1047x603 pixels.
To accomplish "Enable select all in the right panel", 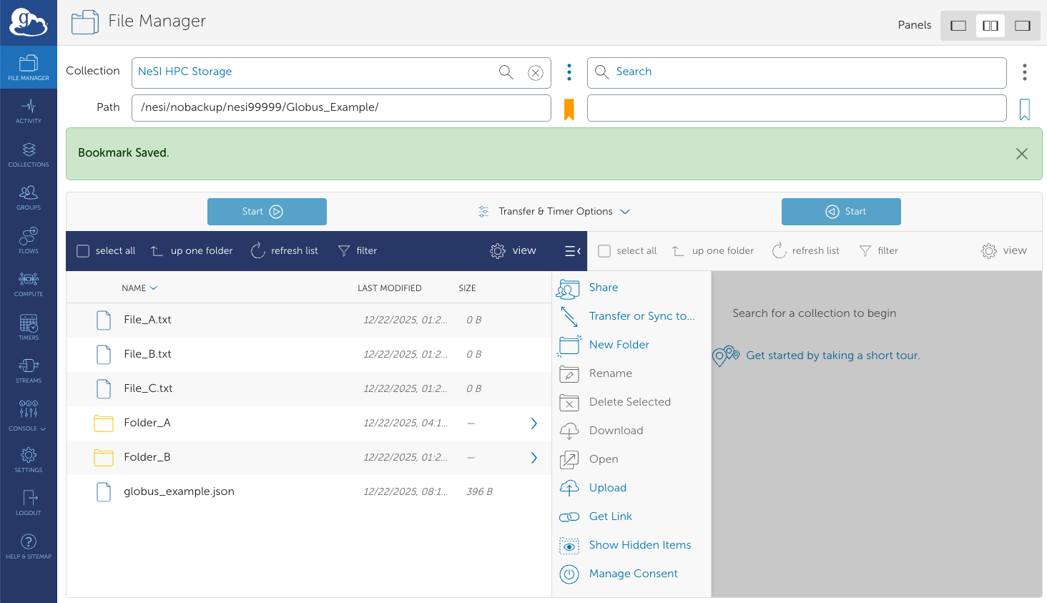I will coord(604,250).
